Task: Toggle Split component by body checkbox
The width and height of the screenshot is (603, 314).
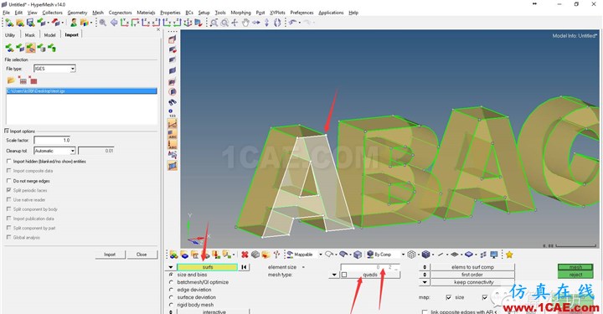Action: 9,209
